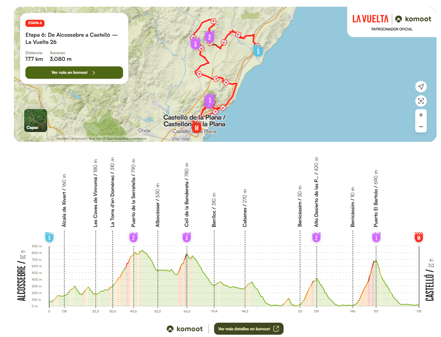Image resolution: width=441 pixels, height=337 pixels.
Task: Click the 'PATROCINADOR OFICIAL' text
Action: coord(392,29)
